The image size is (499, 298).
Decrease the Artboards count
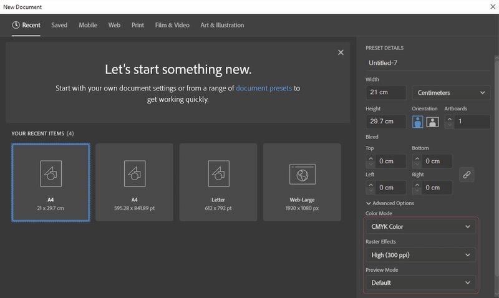[449, 125]
